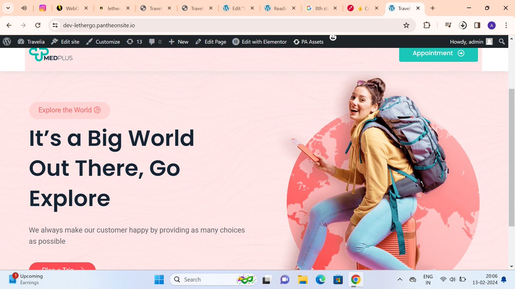
Task: Click Edit Page in the admin bar
Action: [x=211, y=42]
